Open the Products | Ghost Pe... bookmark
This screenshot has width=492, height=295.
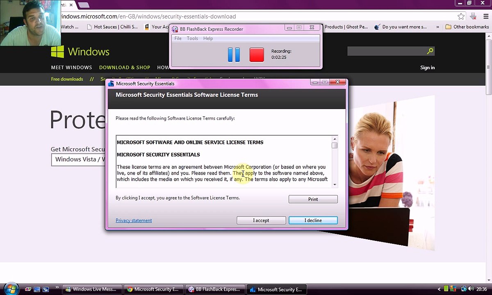coord(346,27)
